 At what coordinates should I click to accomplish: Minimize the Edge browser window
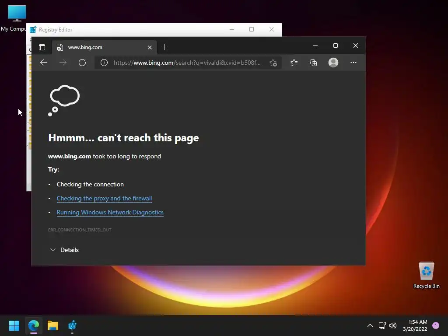pos(315,45)
